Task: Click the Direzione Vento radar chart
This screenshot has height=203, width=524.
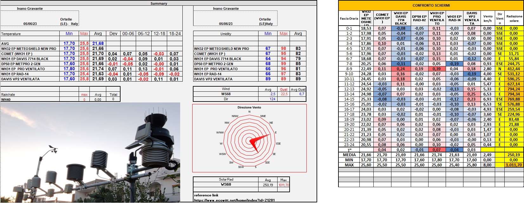Action: pos(249,138)
